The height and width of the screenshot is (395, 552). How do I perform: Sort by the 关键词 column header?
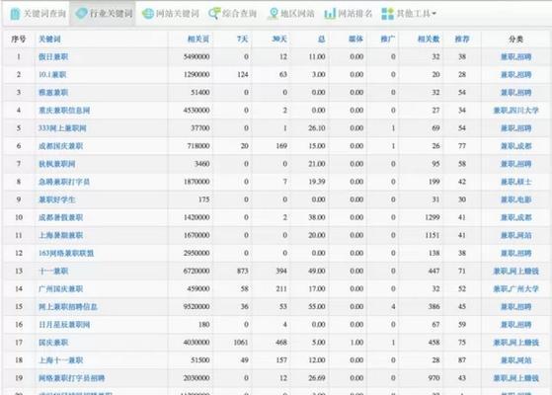coord(49,39)
